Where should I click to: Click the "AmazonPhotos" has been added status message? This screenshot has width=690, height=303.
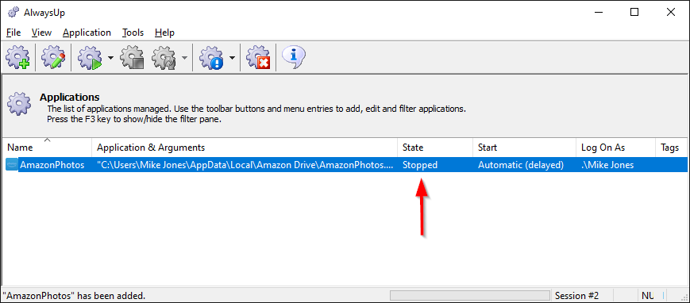74,296
